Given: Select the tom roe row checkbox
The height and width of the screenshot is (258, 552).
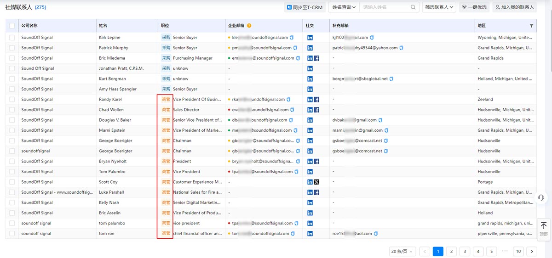Looking at the screenshot, I should click(12, 234).
